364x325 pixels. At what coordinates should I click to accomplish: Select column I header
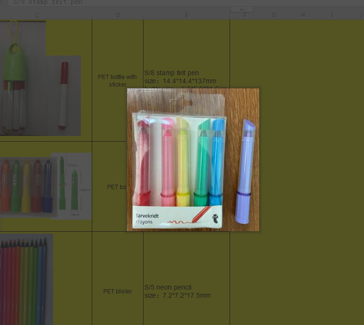click(332, 15)
